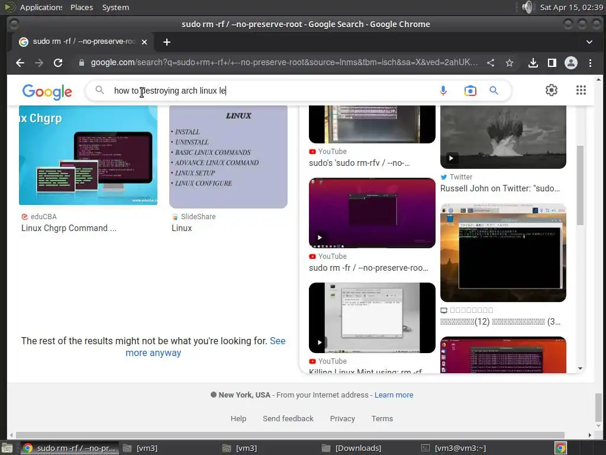
Task: Open the Help footer link
Action: [x=238, y=419]
